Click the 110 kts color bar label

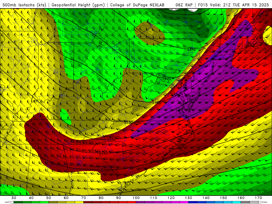pyautogui.click(x=154, y=198)
